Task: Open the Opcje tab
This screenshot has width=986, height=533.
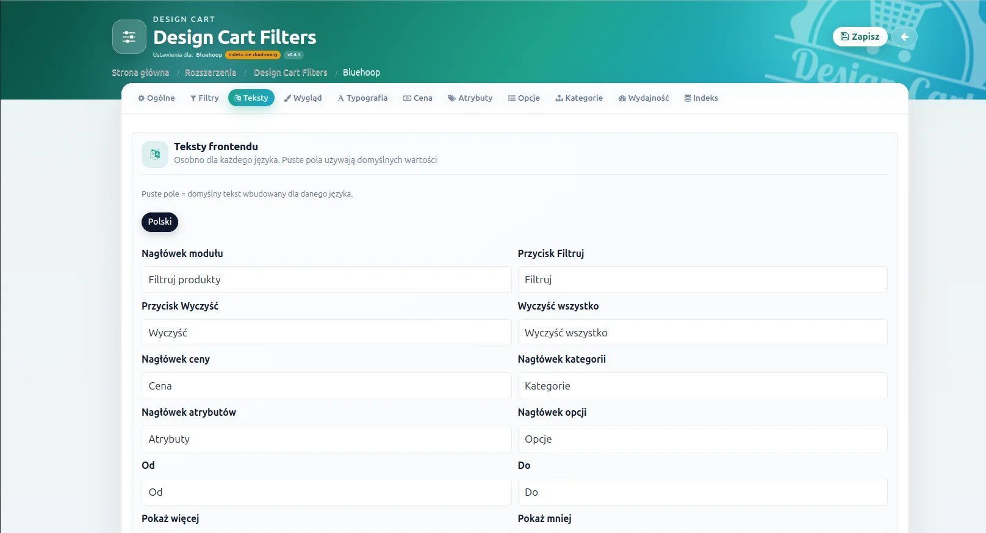Action: pos(524,98)
